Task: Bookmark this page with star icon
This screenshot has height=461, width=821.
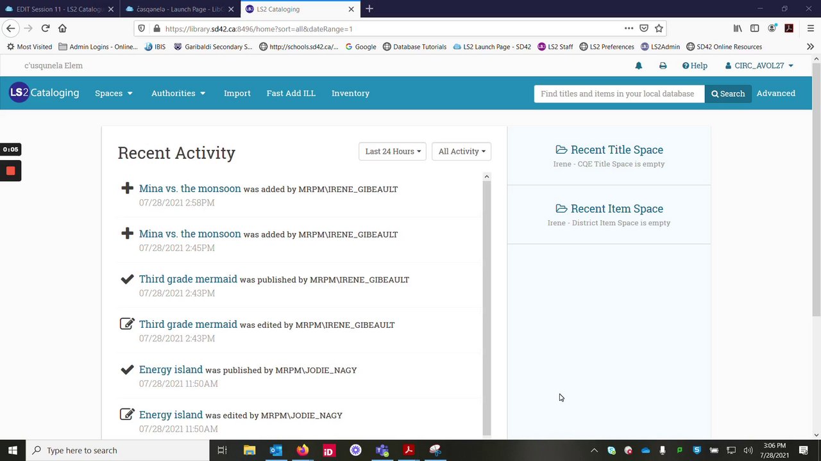Action: click(659, 28)
